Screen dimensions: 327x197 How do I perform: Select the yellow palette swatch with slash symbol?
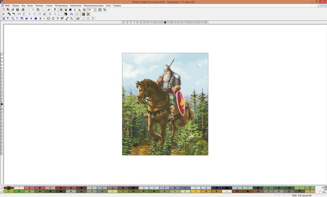112,191
